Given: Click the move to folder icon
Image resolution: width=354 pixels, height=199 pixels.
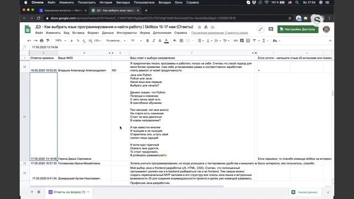Looking at the screenshot, I should pyautogui.click(x=206, y=27).
